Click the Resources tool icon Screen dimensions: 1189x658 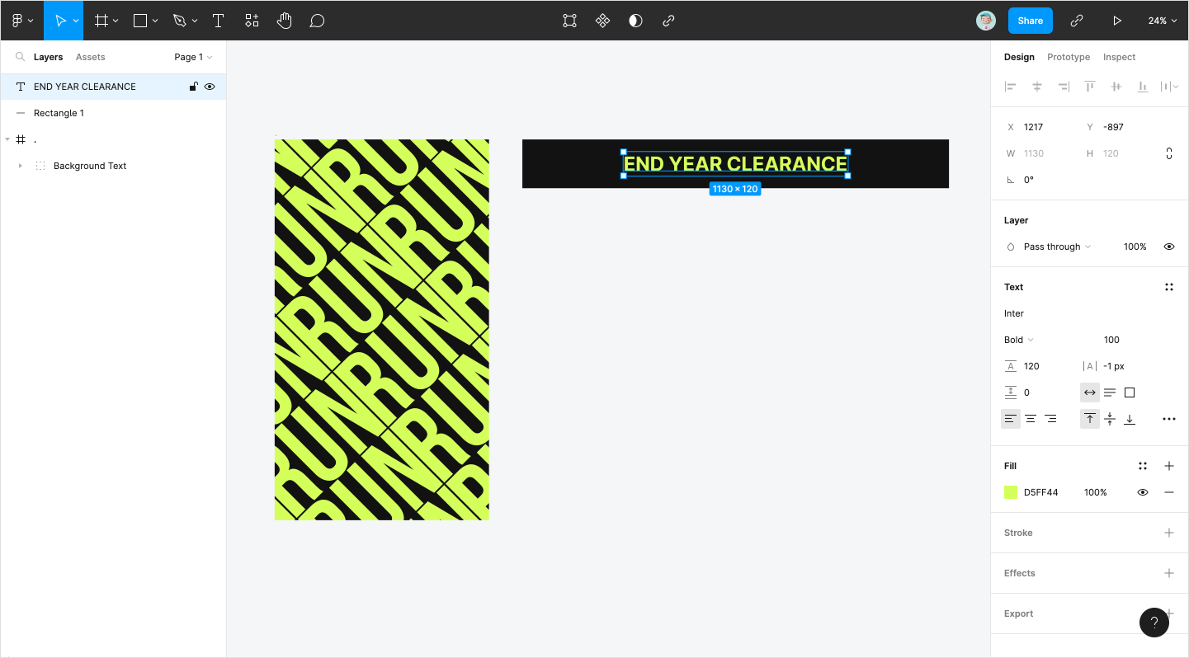252,21
